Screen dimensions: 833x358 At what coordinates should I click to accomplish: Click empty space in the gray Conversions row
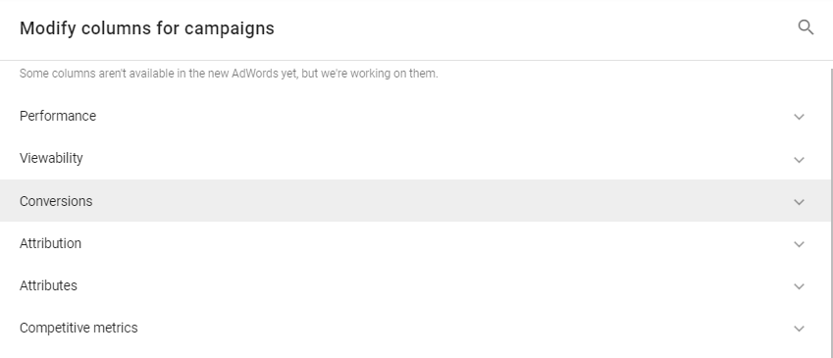tap(425, 201)
